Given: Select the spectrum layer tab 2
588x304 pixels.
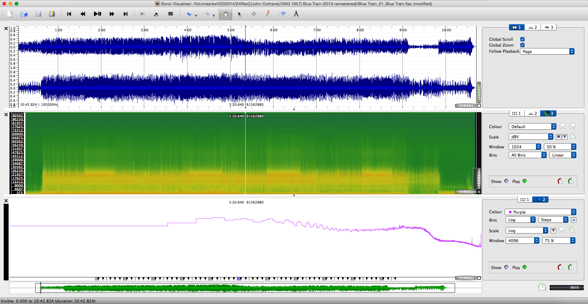Looking at the screenshot, I should pos(541,199).
